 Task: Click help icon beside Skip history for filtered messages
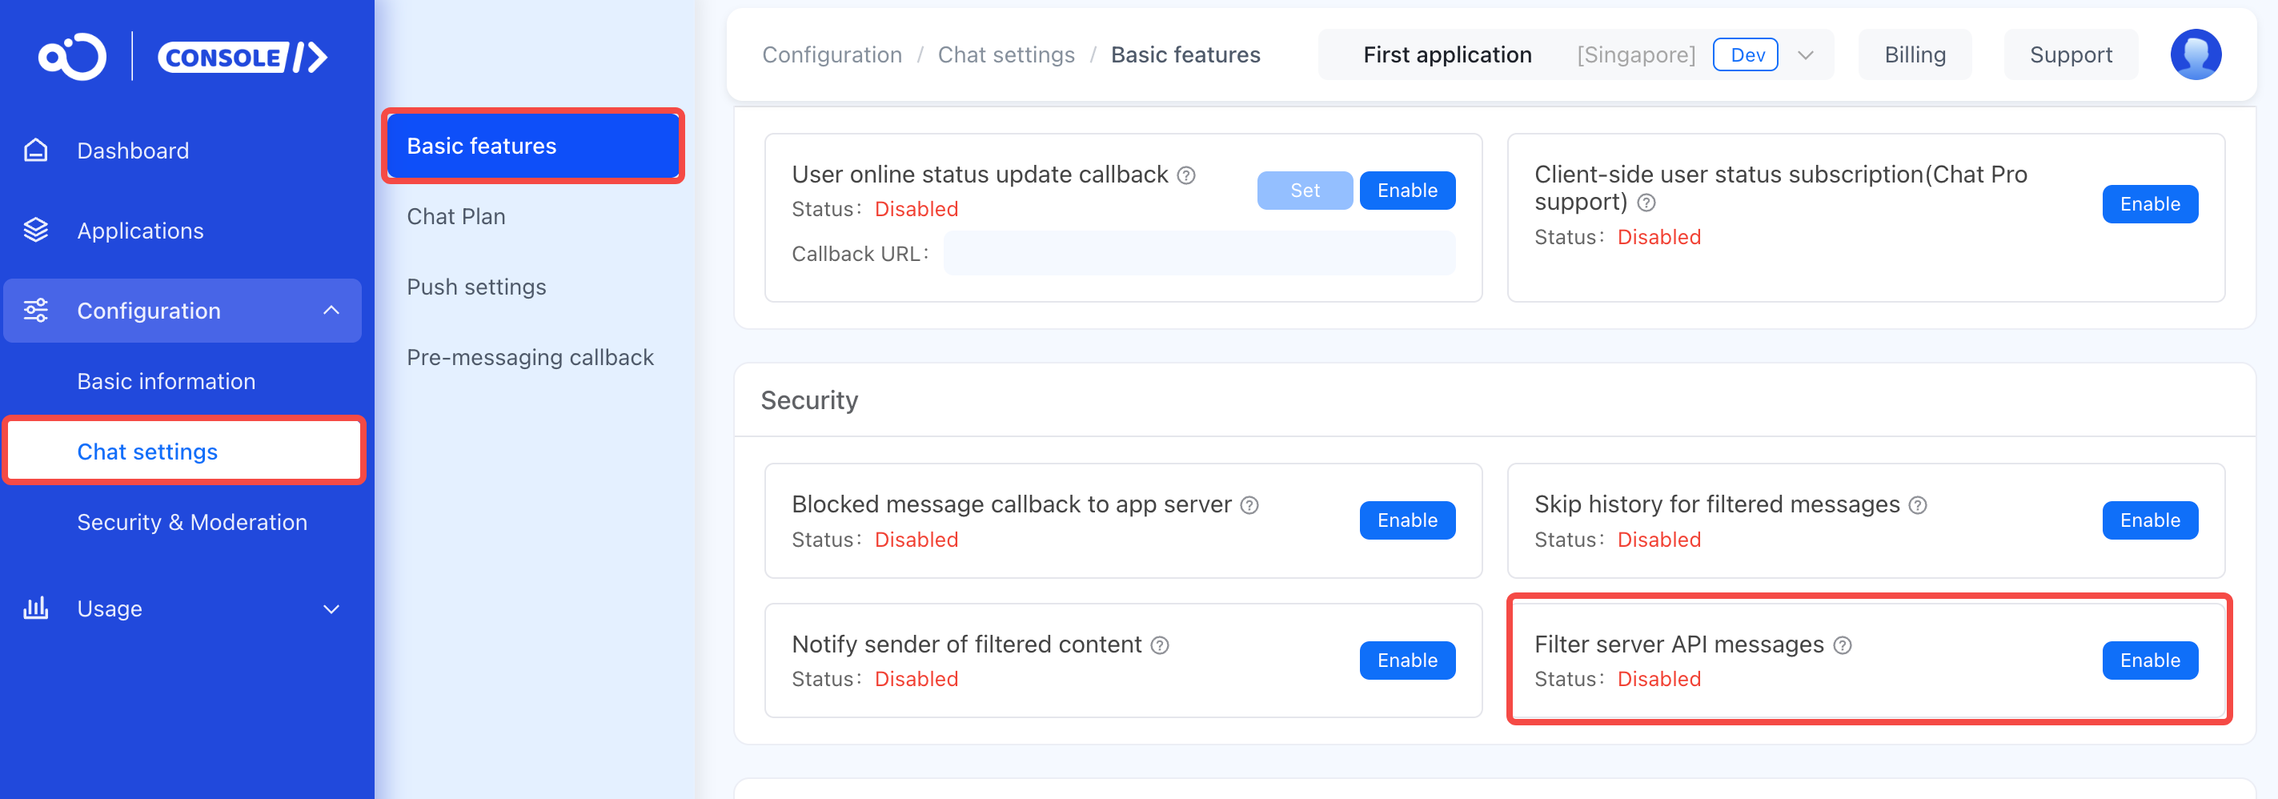[x=1917, y=505]
